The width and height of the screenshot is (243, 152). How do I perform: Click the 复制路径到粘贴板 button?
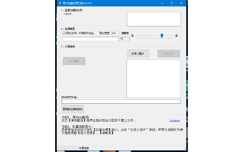point(73,109)
